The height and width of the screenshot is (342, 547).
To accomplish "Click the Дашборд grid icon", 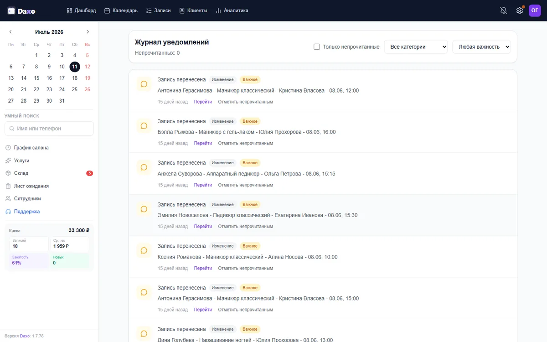I will [x=69, y=10].
